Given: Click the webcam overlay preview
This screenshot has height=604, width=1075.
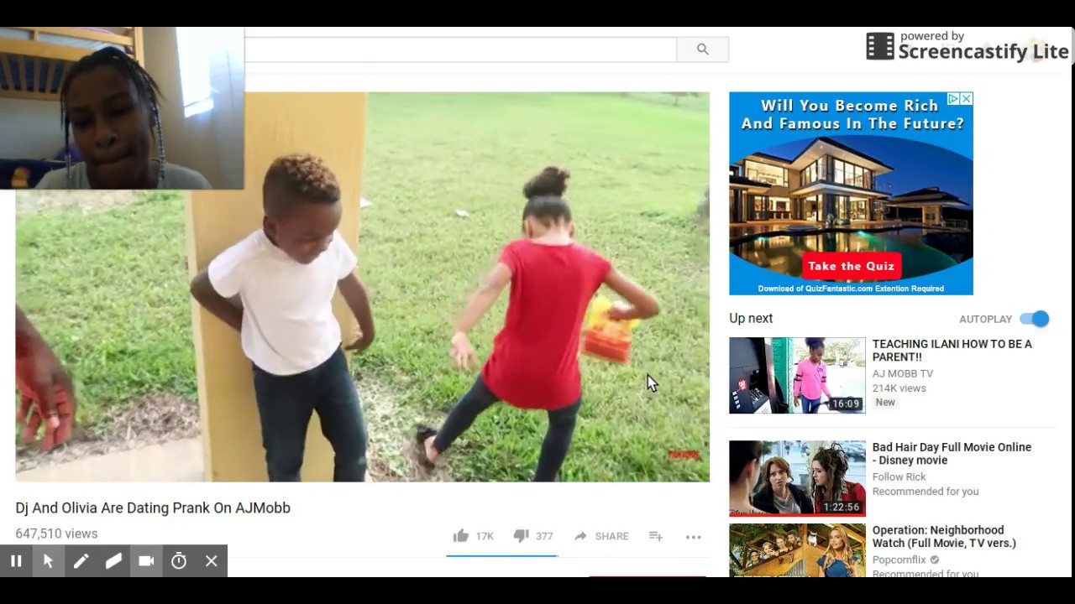Looking at the screenshot, I should (x=122, y=108).
